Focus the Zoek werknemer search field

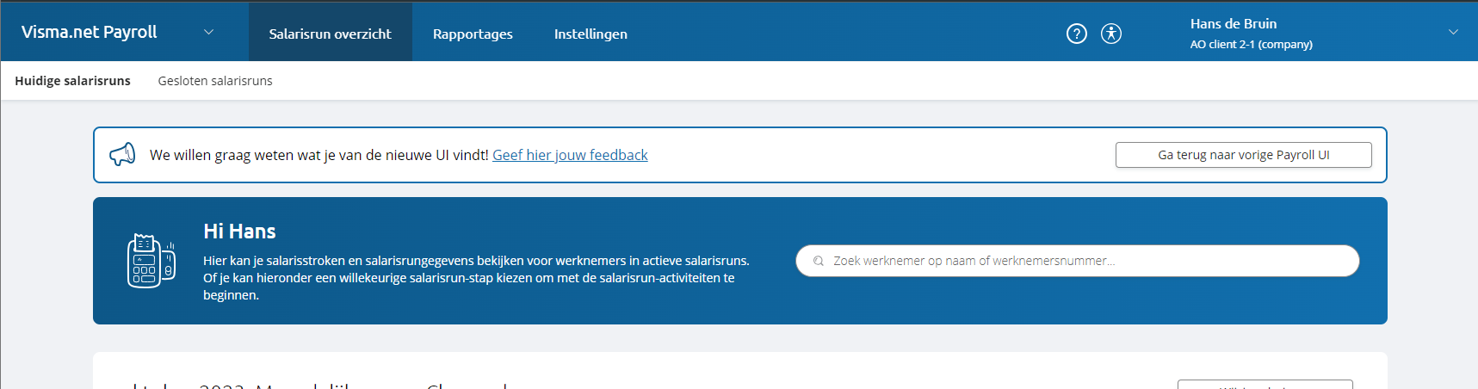pos(1077,261)
